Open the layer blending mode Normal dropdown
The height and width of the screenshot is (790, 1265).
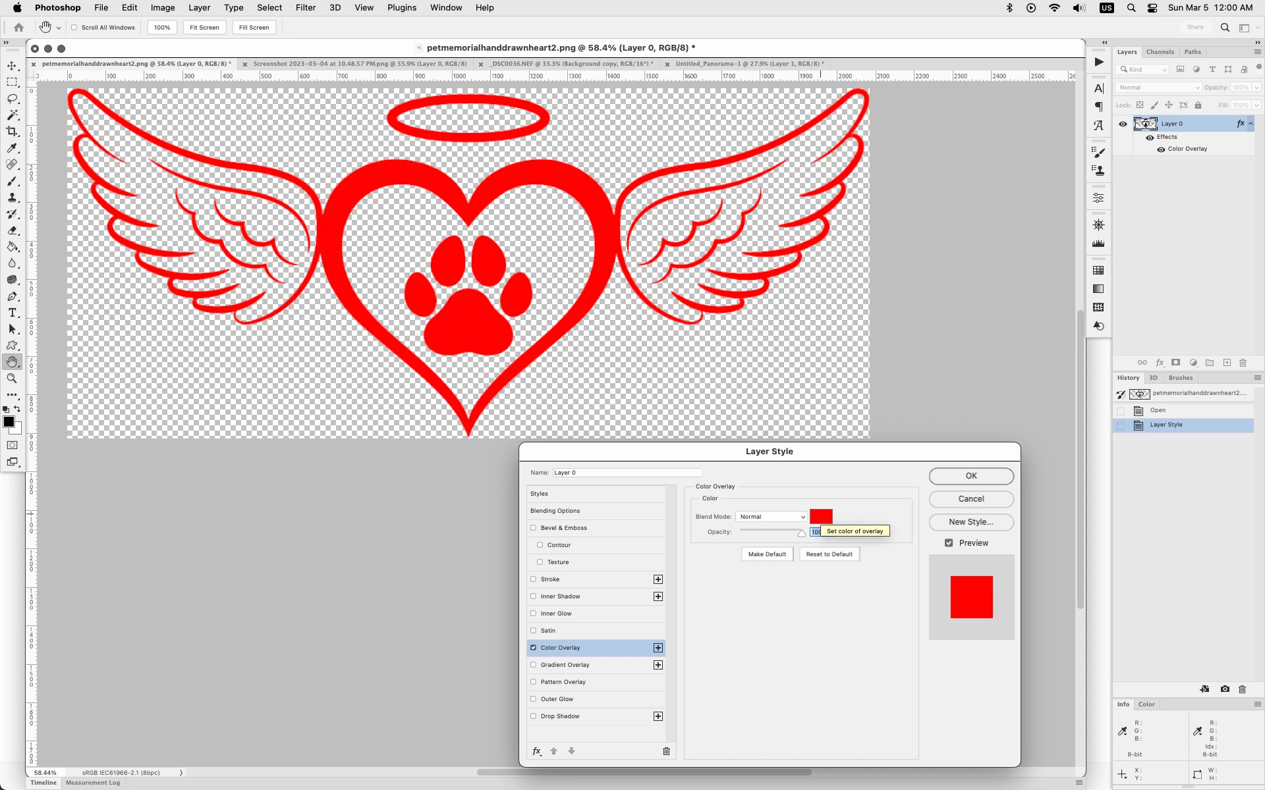coord(1158,88)
